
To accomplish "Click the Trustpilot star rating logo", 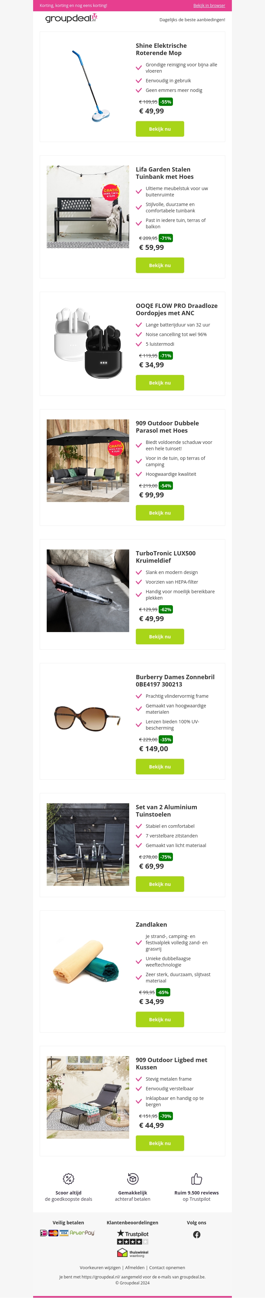I will [x=133, y=1237].
